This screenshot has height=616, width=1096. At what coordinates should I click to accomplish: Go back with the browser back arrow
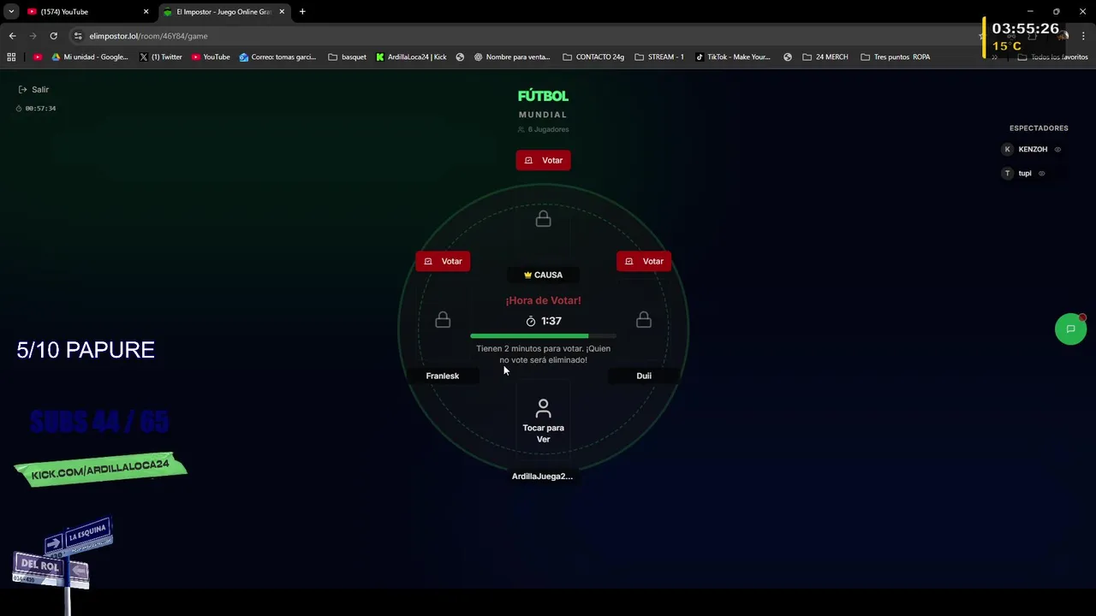tap(12, 36)
